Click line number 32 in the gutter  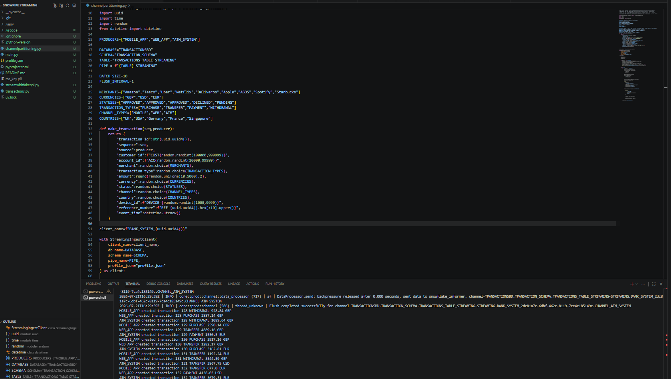90,129
